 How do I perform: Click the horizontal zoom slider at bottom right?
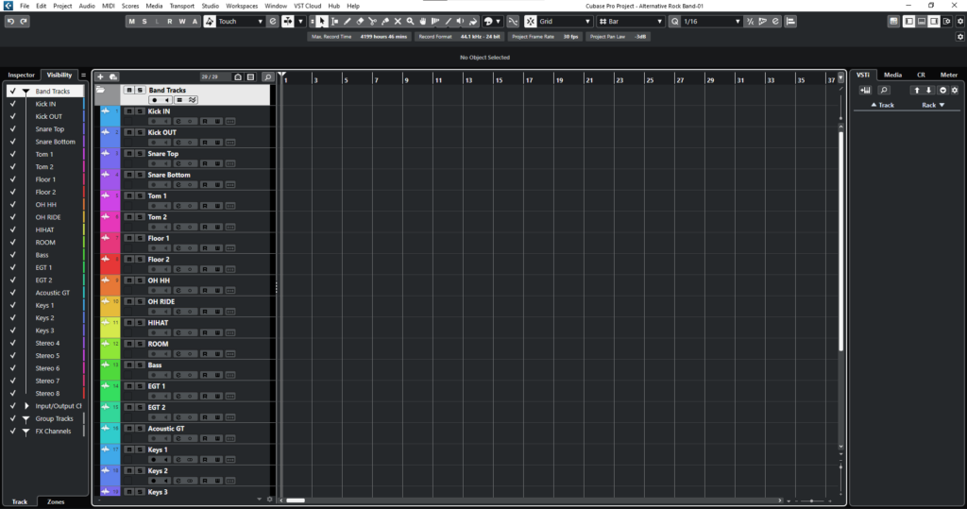pyautogui.click(x=812, y=501)
